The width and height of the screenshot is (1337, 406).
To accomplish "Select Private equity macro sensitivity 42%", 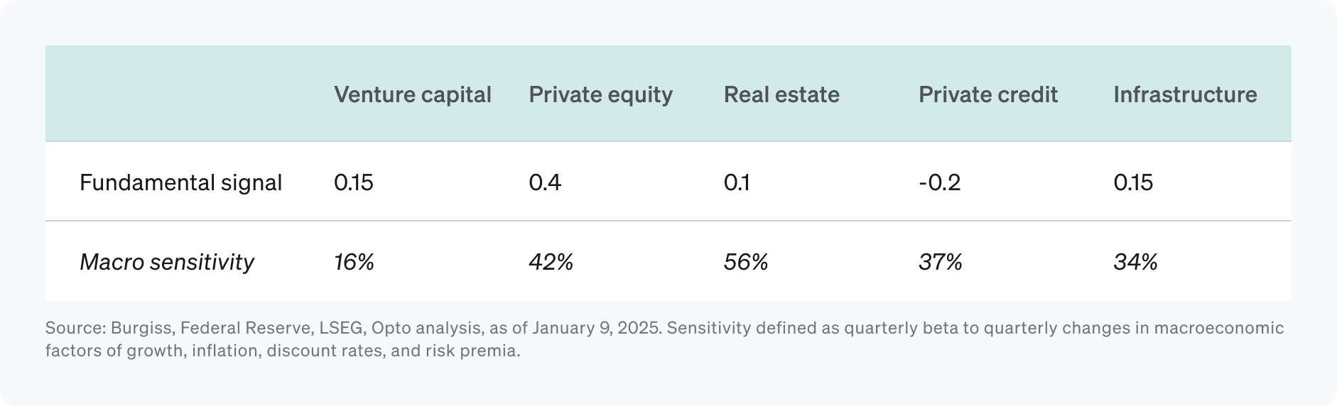I will pyautogui.click(x=551, y=262).
